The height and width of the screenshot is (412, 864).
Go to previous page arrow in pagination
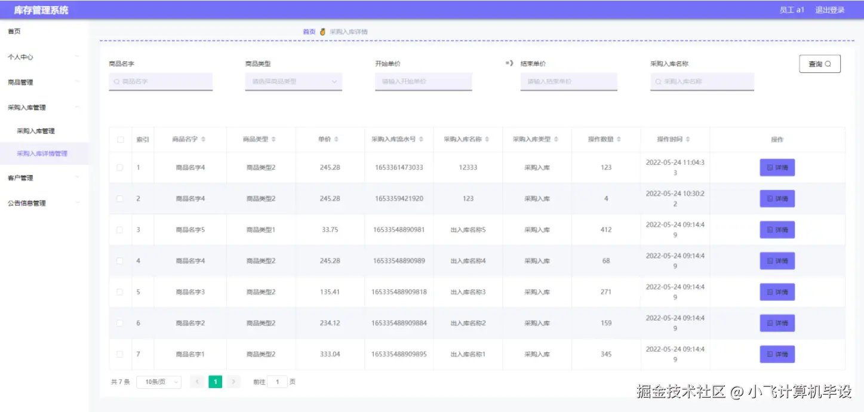[196, 382]
